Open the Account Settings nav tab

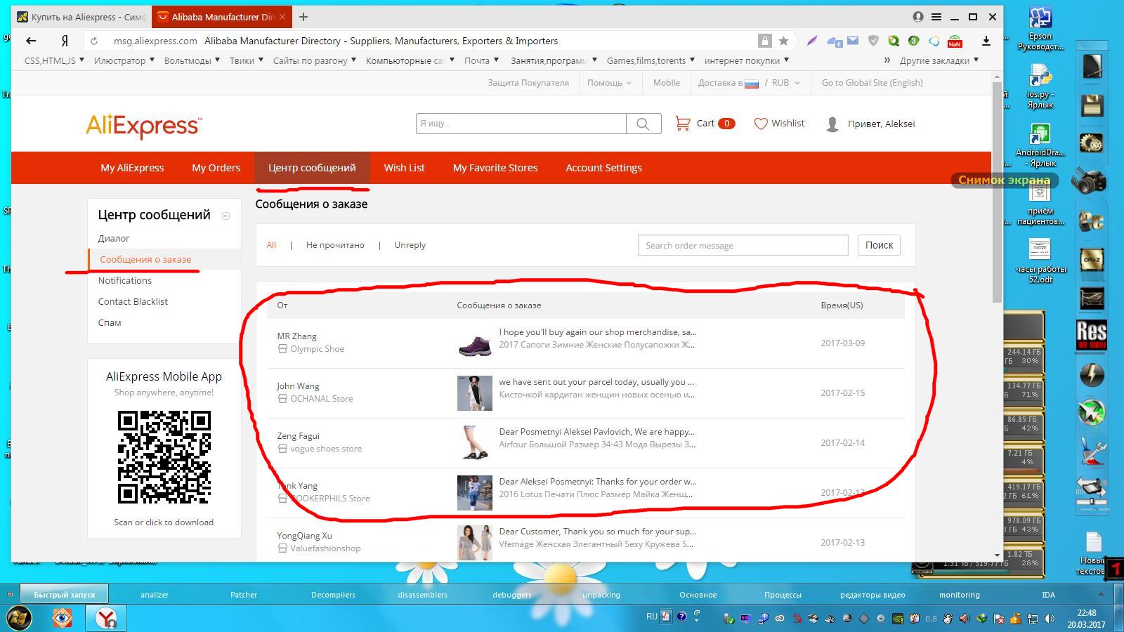pos(603,168)
